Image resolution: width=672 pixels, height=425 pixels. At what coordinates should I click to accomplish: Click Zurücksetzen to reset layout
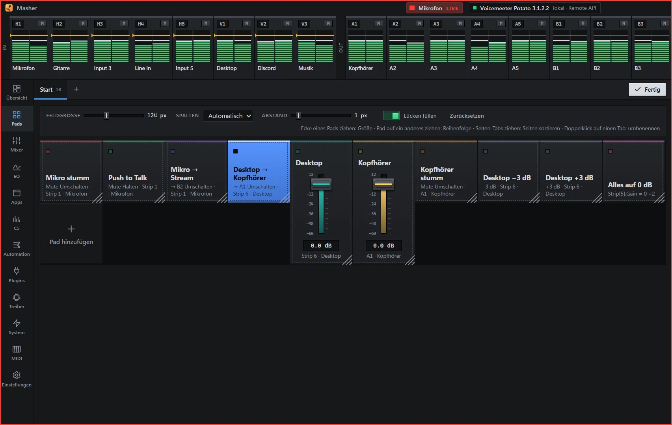pyautogui.click(x=467, y=116)
